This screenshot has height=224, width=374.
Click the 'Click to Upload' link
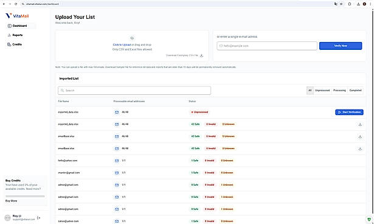122,44
